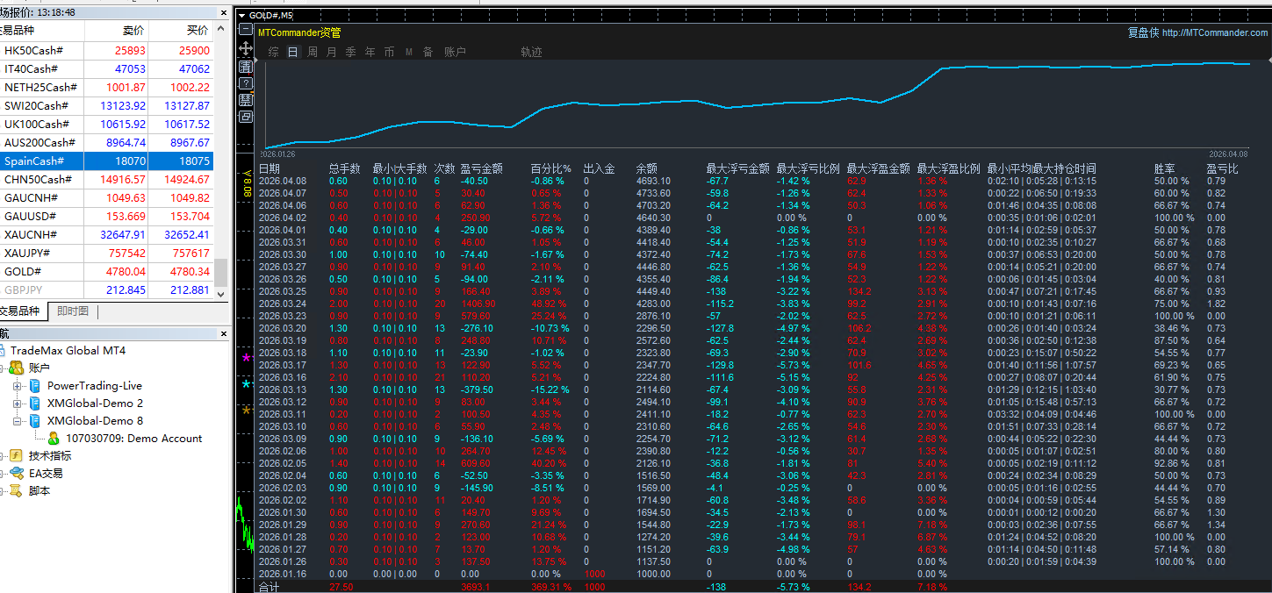Open the GOLD#,M5 chart dropdown arrow
The height and width of the screenshot is (593, 1272).
point(242,15)
